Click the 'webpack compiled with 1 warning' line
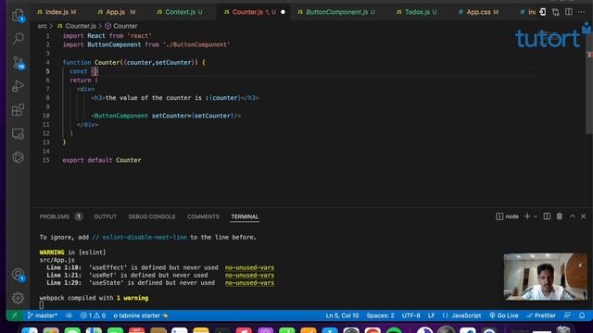 94,298
